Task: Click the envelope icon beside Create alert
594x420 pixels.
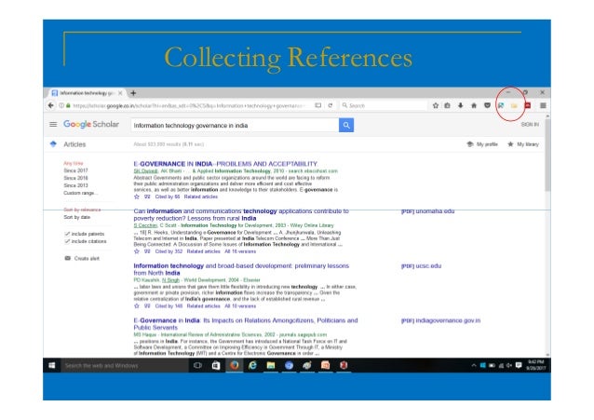Action: pyautogui.click(x=67, y=258)
